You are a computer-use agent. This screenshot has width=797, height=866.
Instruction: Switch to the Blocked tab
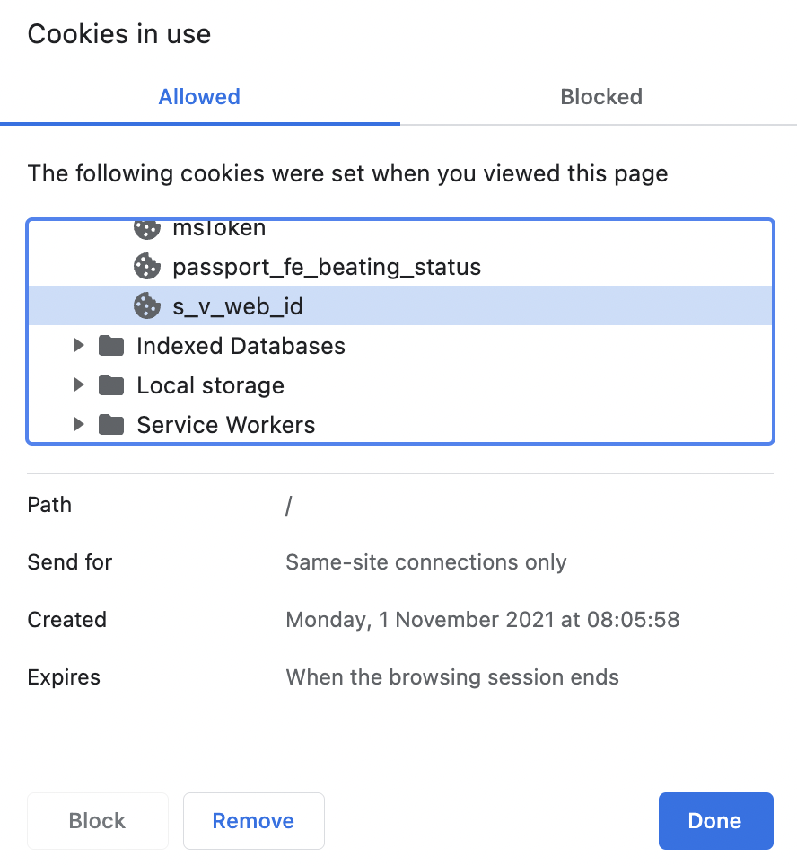click(601, 97)
